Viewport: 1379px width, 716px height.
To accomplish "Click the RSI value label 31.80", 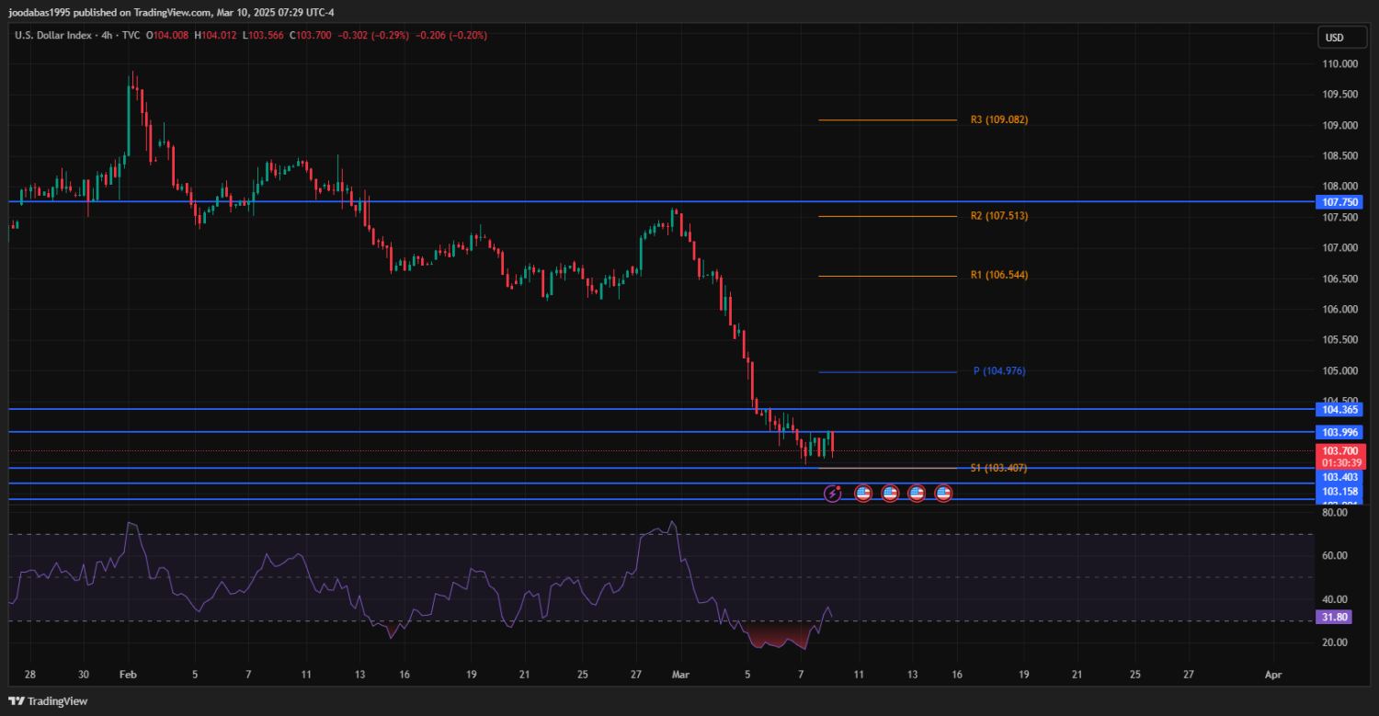I will (1334, 618).
